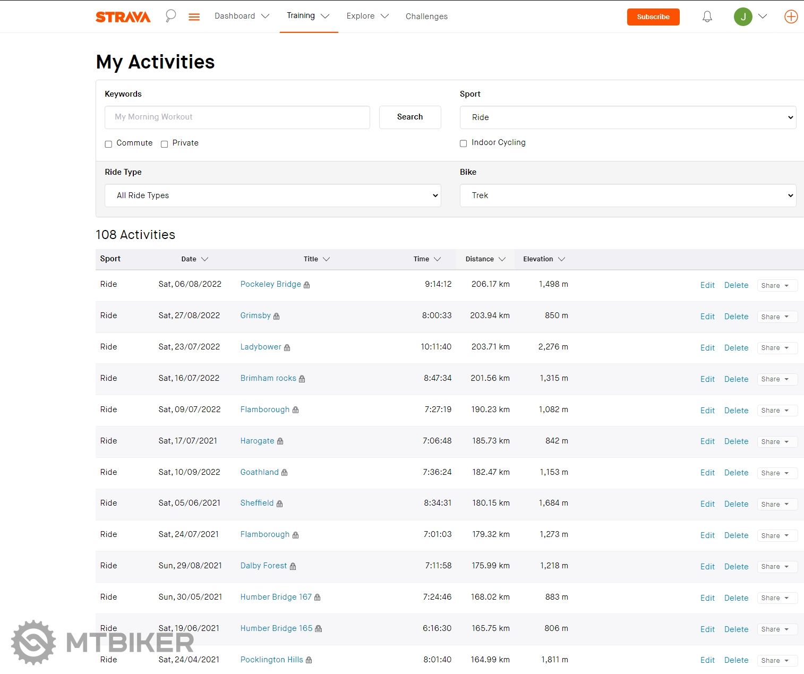The image size is (804, 674).
Task: Open the Training menu
Action: click(308, 16)
